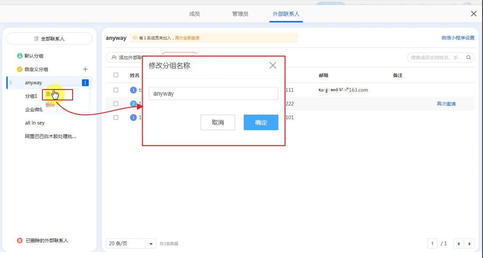Go to the previous page arrow
This screenshot has height=258, width=483.
tap(458, 244)
